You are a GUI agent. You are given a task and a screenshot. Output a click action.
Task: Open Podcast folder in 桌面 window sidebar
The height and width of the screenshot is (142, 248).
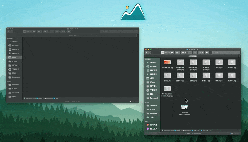14,93
